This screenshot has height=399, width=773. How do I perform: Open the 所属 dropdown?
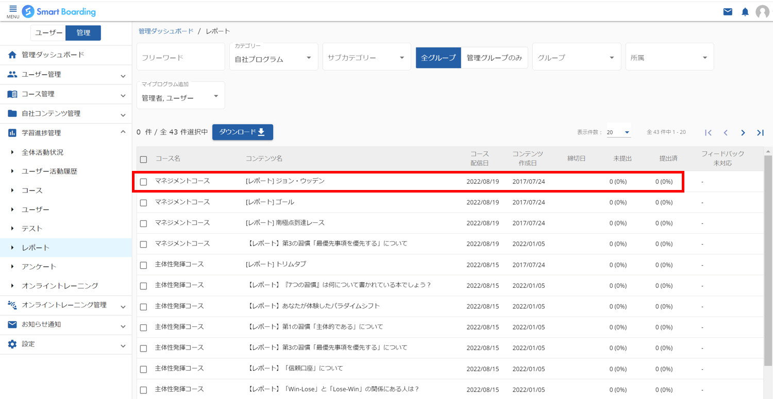[669, 57]
